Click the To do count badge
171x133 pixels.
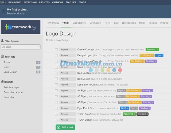(38, 62)
